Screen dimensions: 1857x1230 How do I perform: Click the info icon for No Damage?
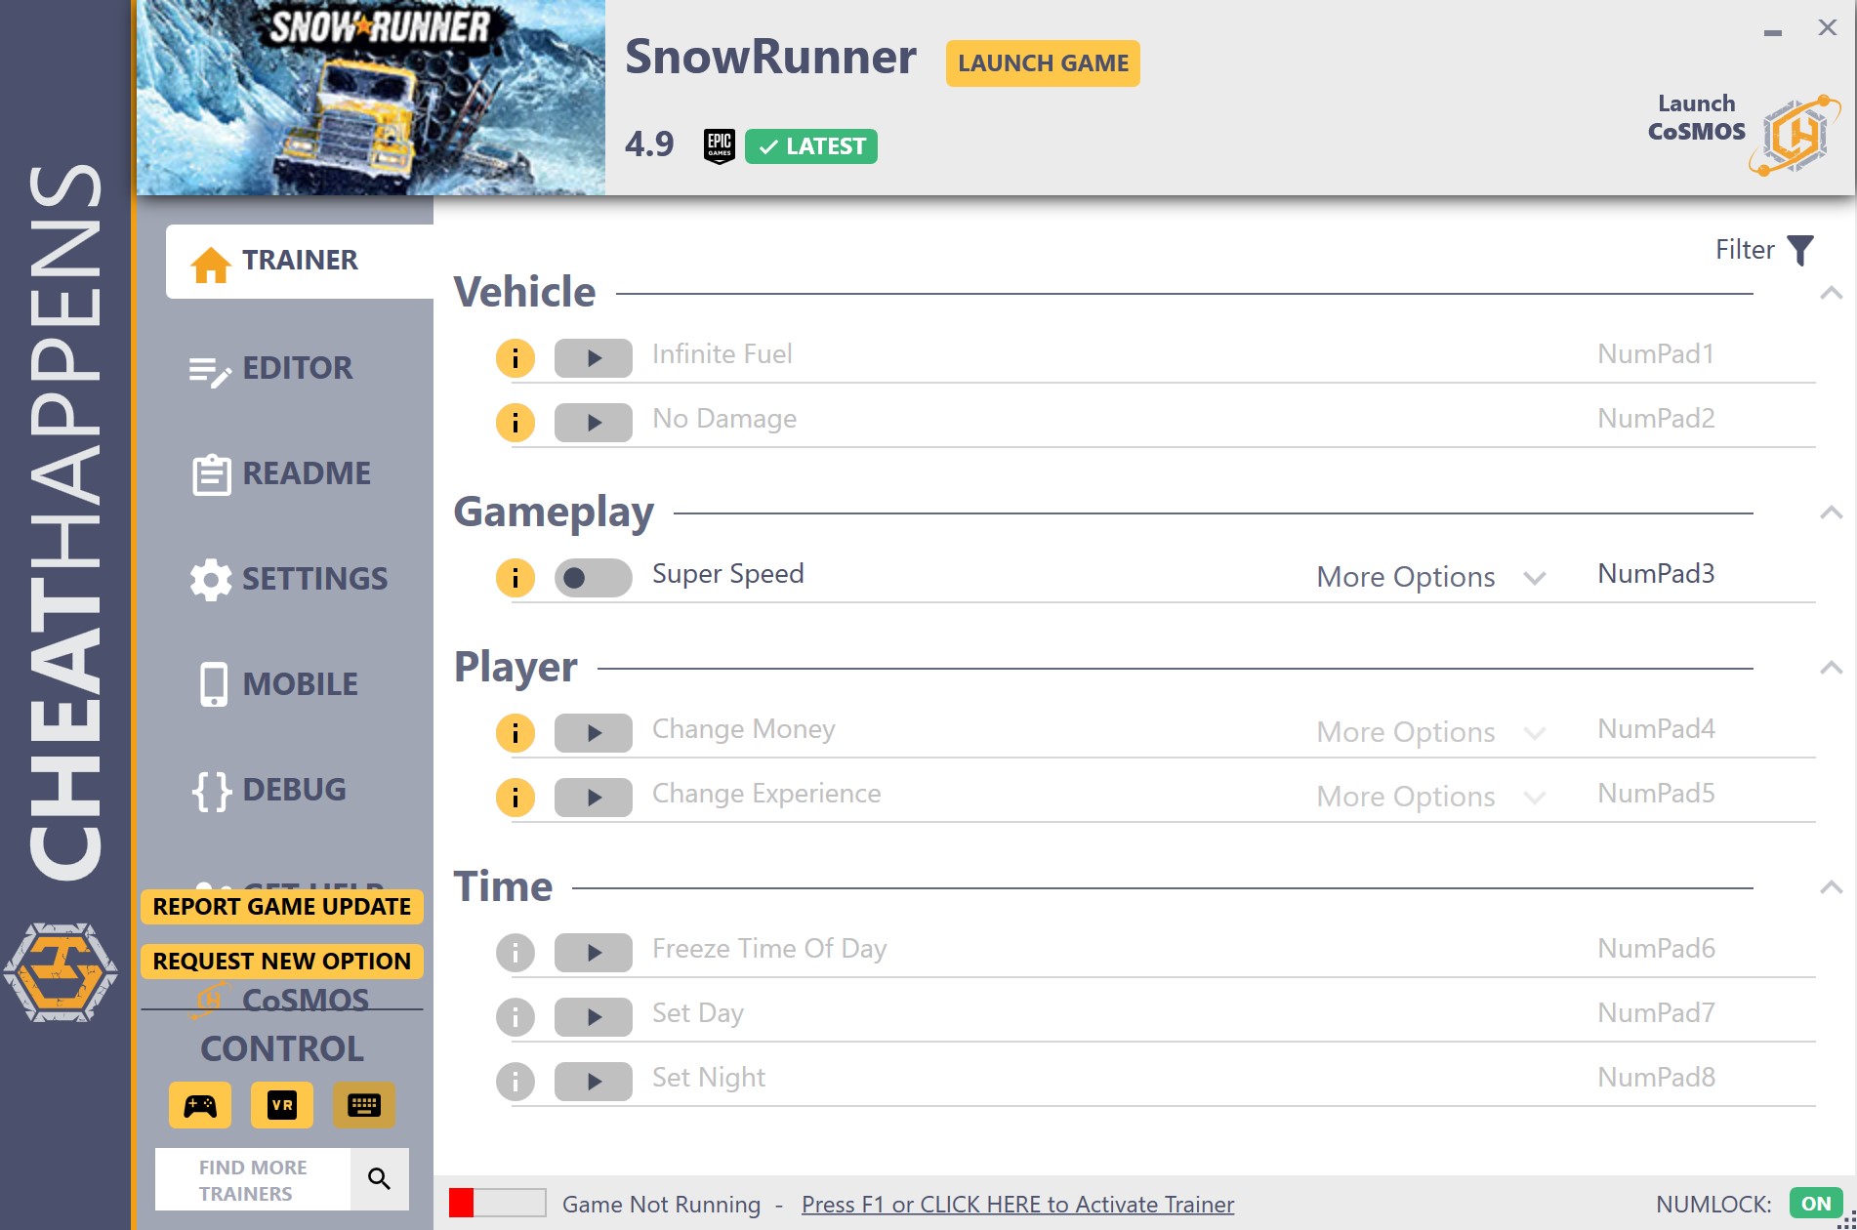pyautogui.click(x=516, y=423)
